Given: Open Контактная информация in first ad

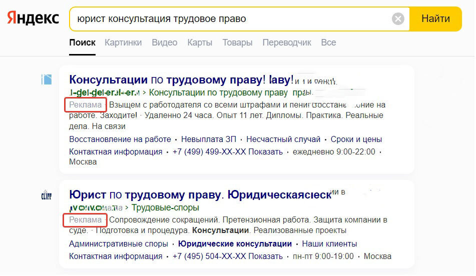Looking at the screenshot, I should pyautogui.click(x=116, y=151).
